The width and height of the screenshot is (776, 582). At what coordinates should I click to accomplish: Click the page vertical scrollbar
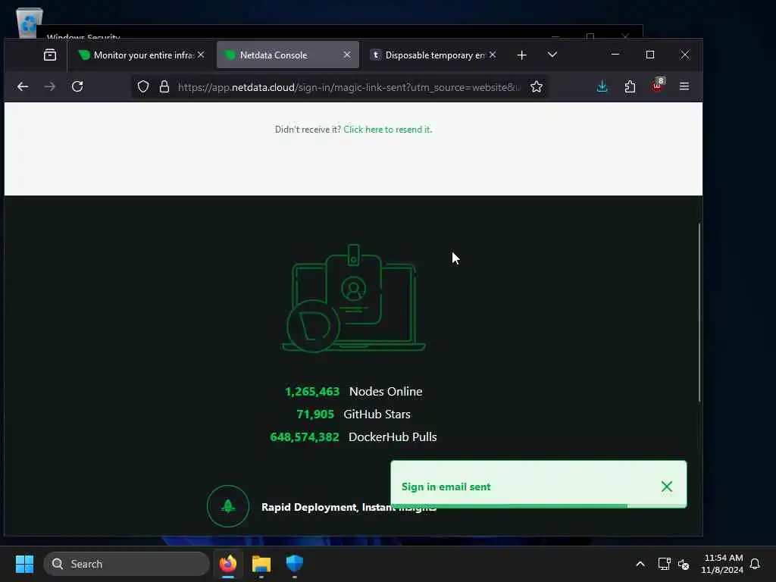point(699,311)
